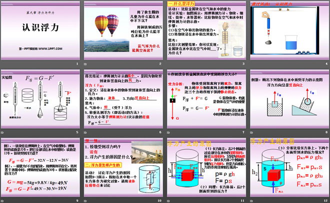This screenshot has width=330, height=203.
Task: Click the animation star icon under slide 6
Action: click(85, 133)
